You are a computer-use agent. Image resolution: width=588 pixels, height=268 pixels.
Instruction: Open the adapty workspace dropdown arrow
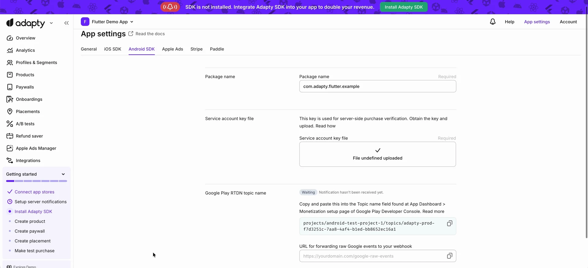pos(51,23)
